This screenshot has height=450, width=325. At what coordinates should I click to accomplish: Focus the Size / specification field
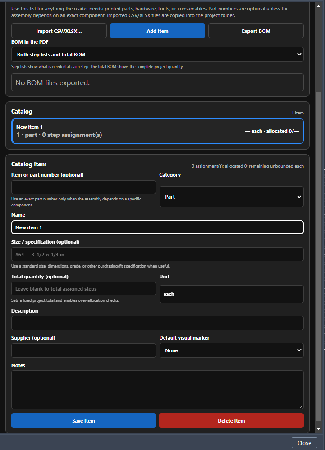[x=157, y=254]
